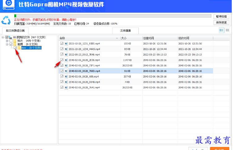Viewport: 233px width, 150px height.
Task: Click 发现文件数: 15 status text
Action: pos(62,24)
